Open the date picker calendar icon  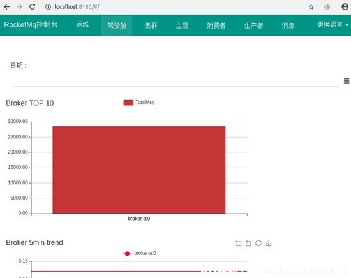coord(347,81)
